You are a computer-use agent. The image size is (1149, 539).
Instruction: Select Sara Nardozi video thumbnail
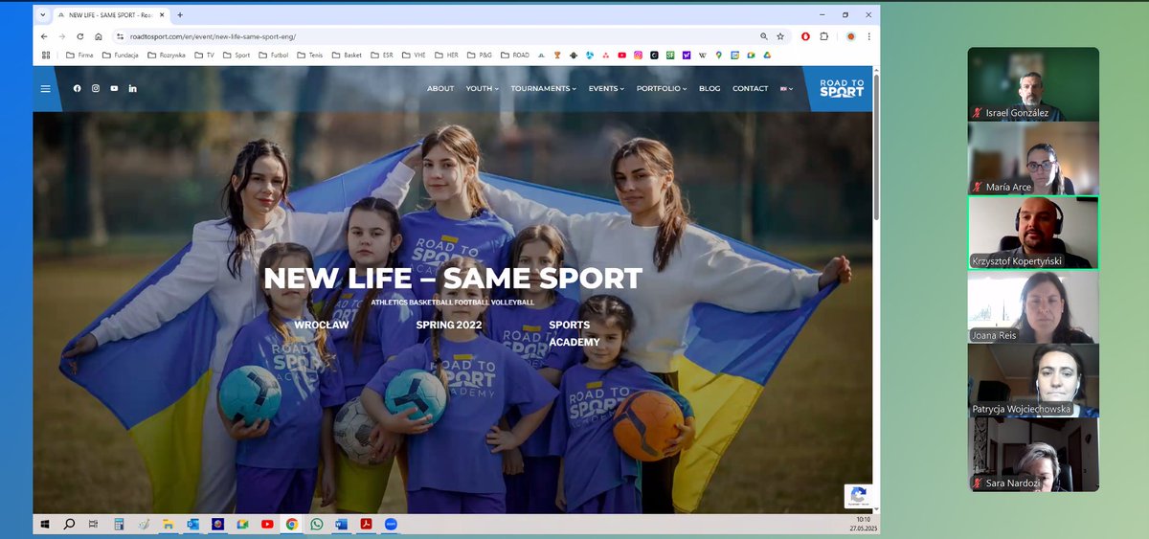point(1033,456)
